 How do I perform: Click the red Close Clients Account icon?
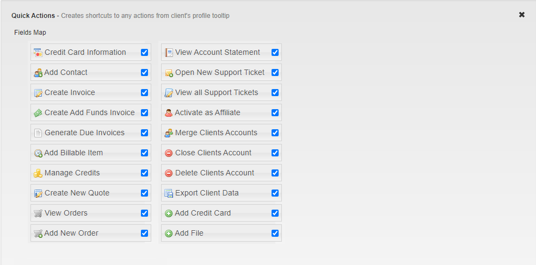169,153
